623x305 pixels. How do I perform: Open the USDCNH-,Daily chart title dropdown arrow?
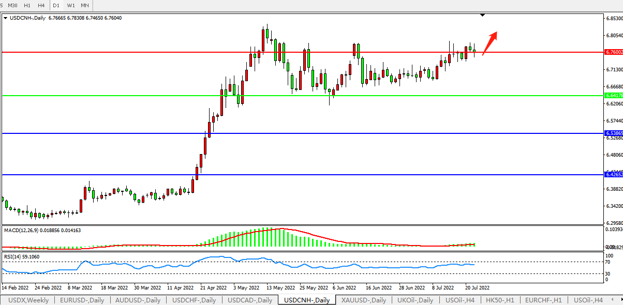tap(5, 18)
